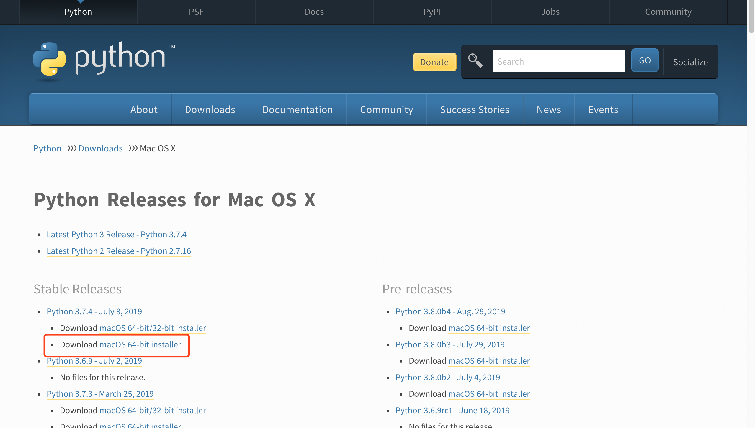Screen dimensions: 755x428
Task: Click the search magnifier icon
Action: click(x=475, y=61)
